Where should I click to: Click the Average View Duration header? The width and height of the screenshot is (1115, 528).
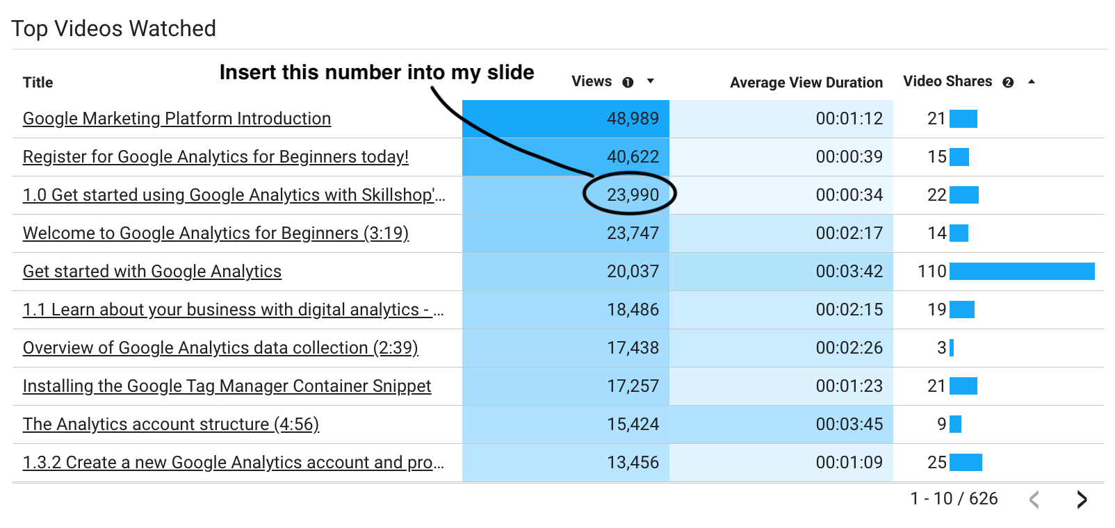click(806, 83)
